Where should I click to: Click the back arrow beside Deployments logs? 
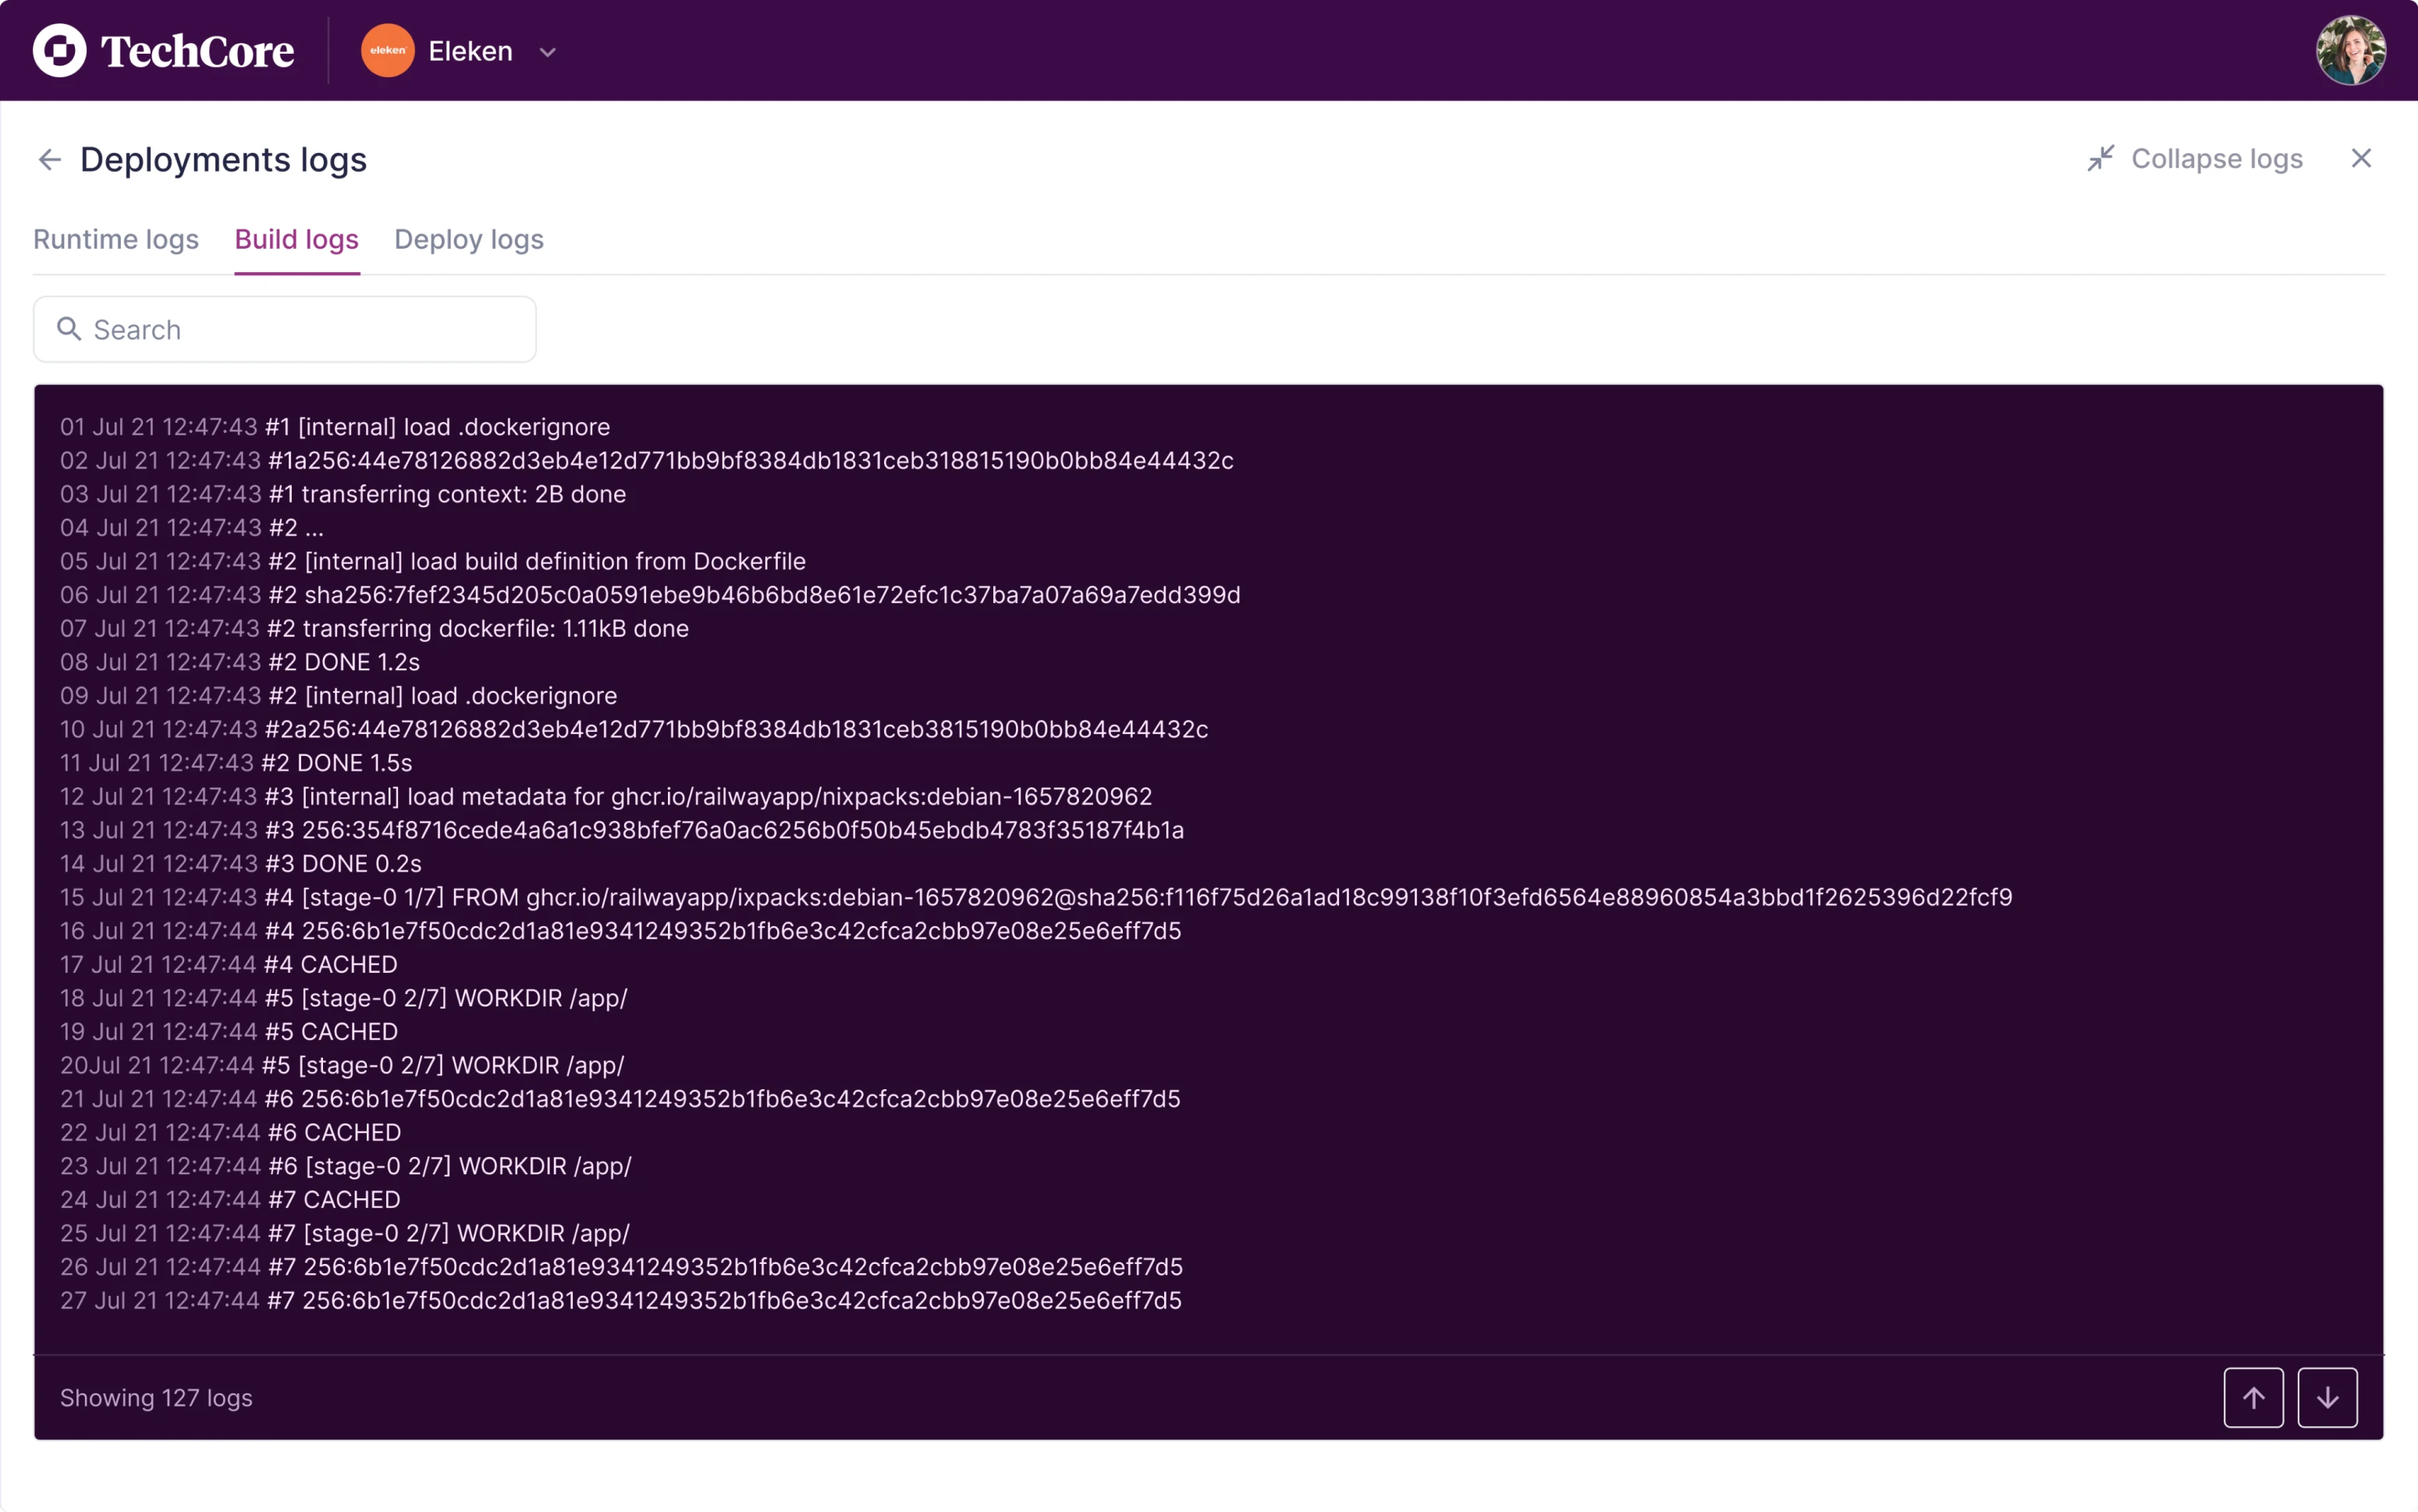tap(49, 159)
